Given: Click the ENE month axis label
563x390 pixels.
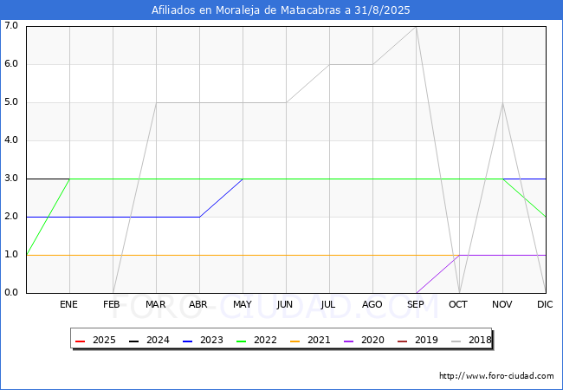Looking at the screenshot, I should click(x=68, y=304).
